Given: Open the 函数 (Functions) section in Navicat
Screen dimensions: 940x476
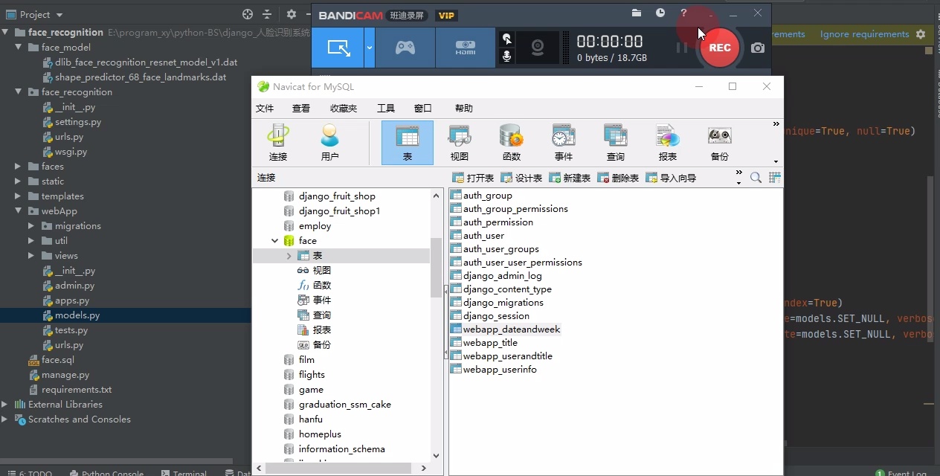Looking at the screenshot, I should [511, 141].
